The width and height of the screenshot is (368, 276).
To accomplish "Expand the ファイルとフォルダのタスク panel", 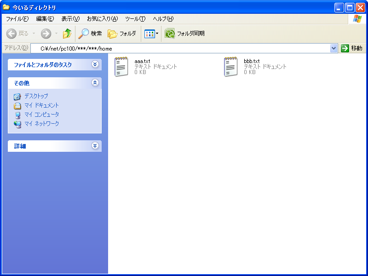I will [x=95, y=65].
